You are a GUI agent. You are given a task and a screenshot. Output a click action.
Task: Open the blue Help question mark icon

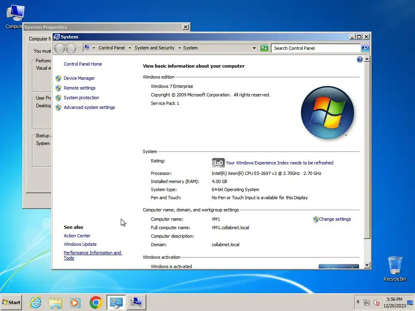click(x=359, y=60)
